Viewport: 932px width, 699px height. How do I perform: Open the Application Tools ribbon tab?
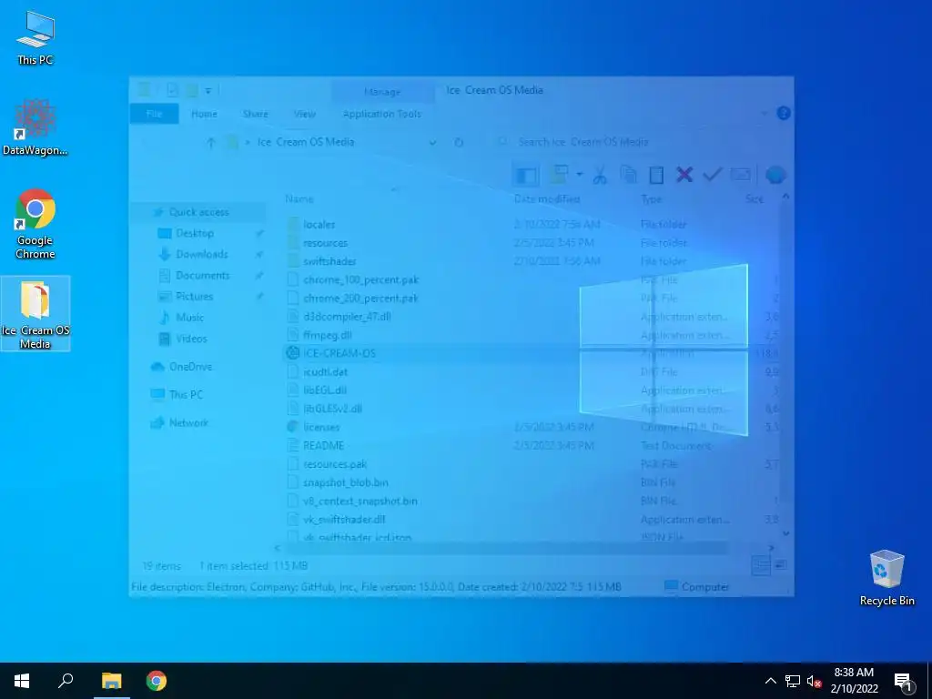click(381, 114)
